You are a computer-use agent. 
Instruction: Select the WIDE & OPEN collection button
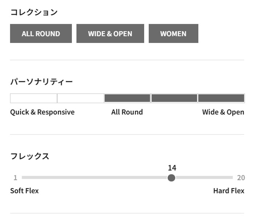tap(110, 33)
